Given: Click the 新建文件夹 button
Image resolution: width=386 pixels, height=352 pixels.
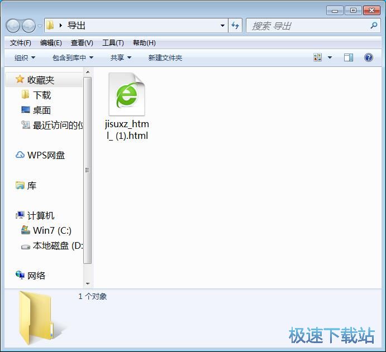Looking at the screenshot, I should [x=165, y=58].
